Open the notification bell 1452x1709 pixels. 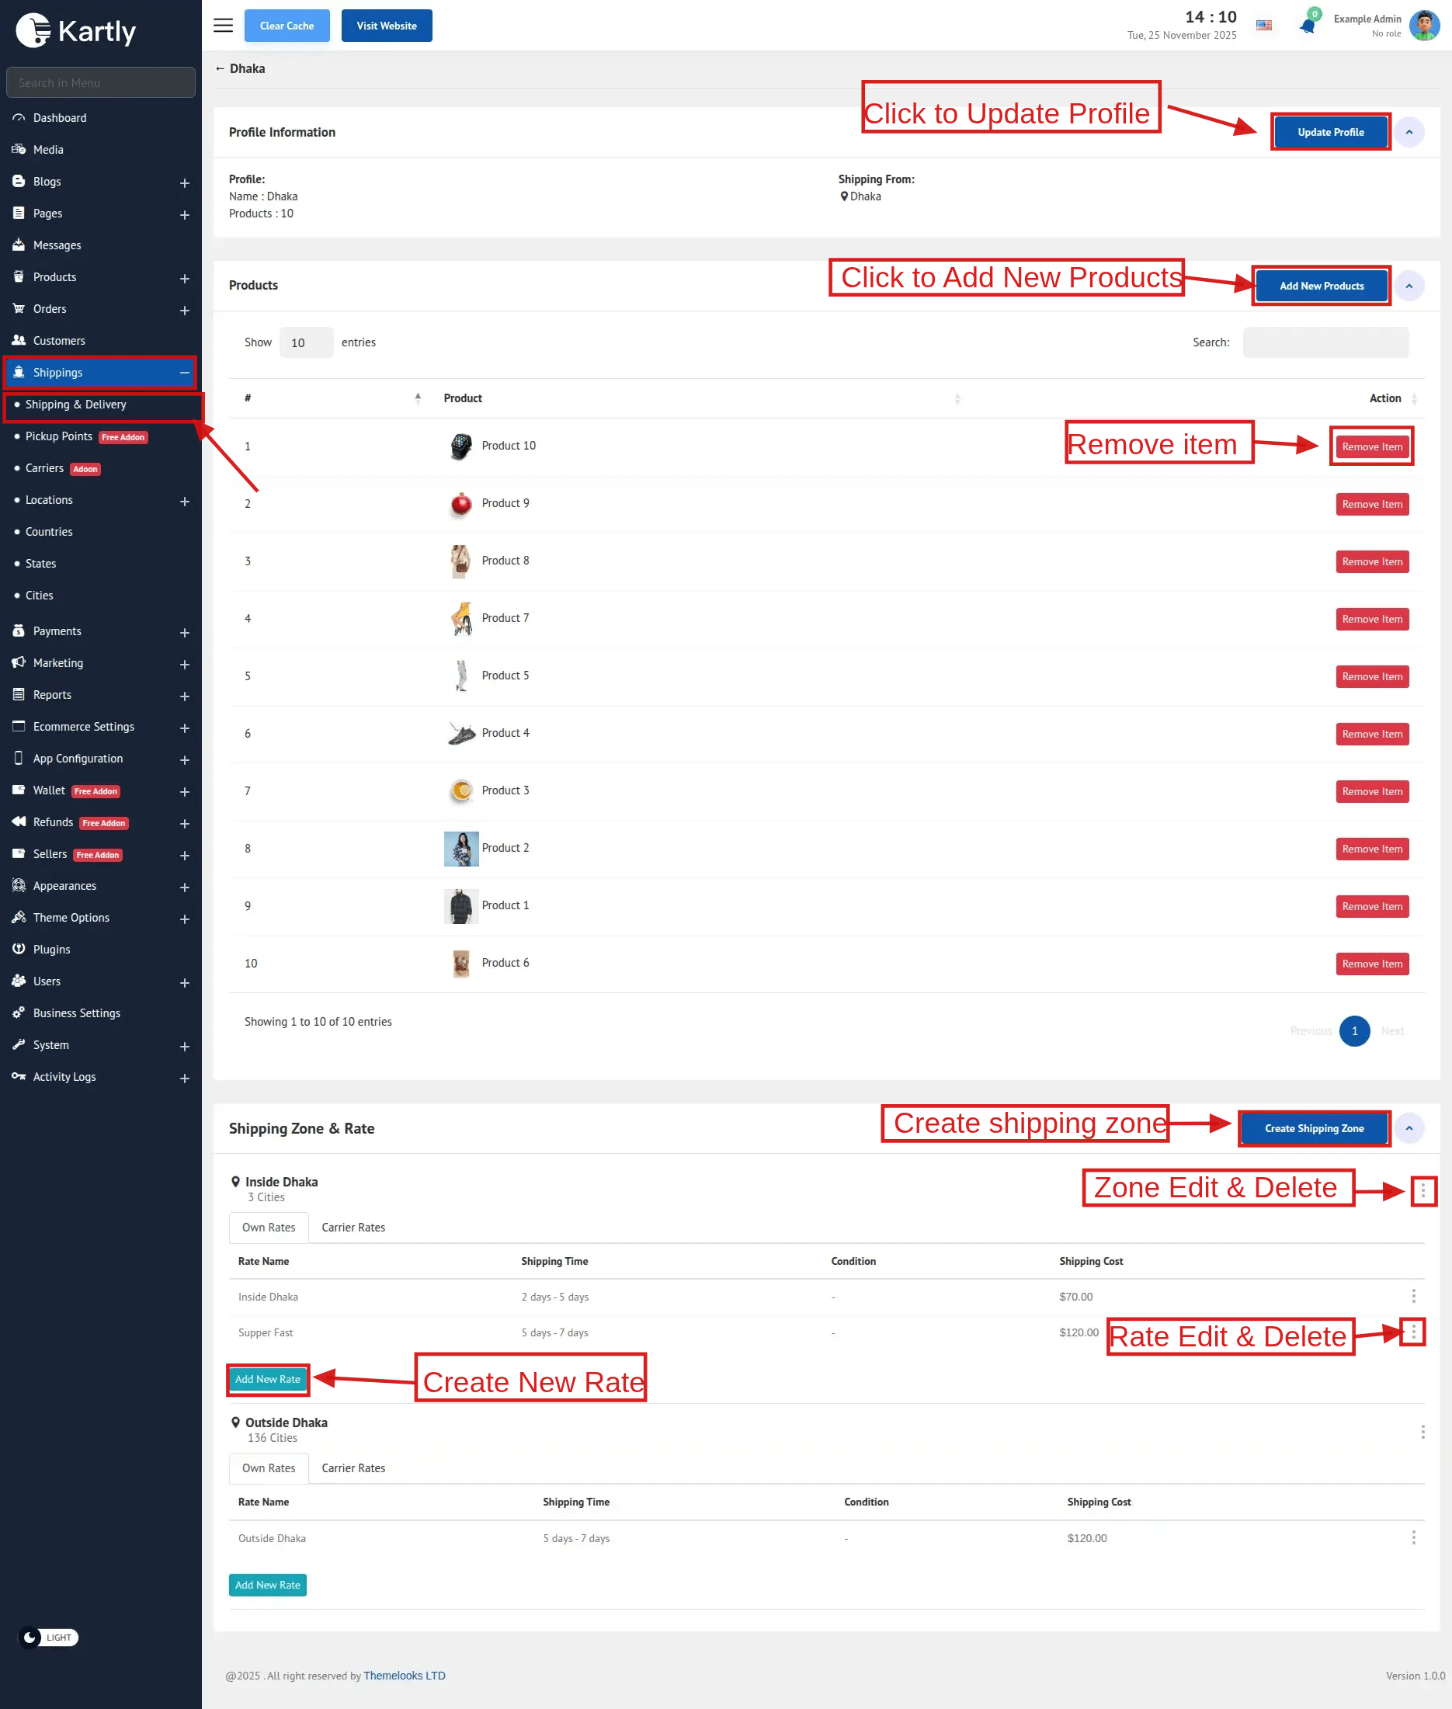[1307, 26]
